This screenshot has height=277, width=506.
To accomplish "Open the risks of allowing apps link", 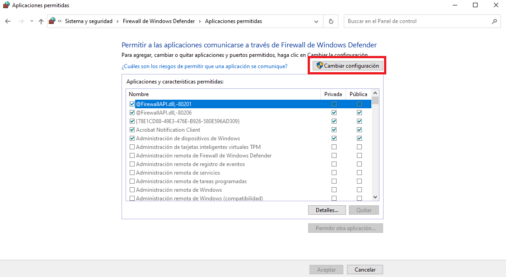I will click(204, 66).
